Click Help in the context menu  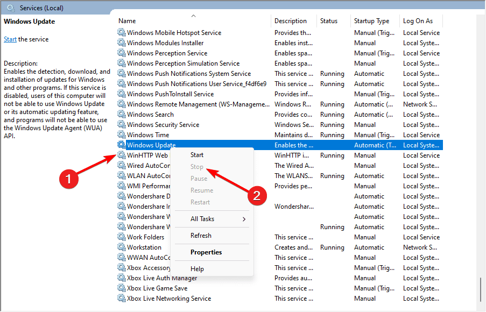tap(197, 269)
